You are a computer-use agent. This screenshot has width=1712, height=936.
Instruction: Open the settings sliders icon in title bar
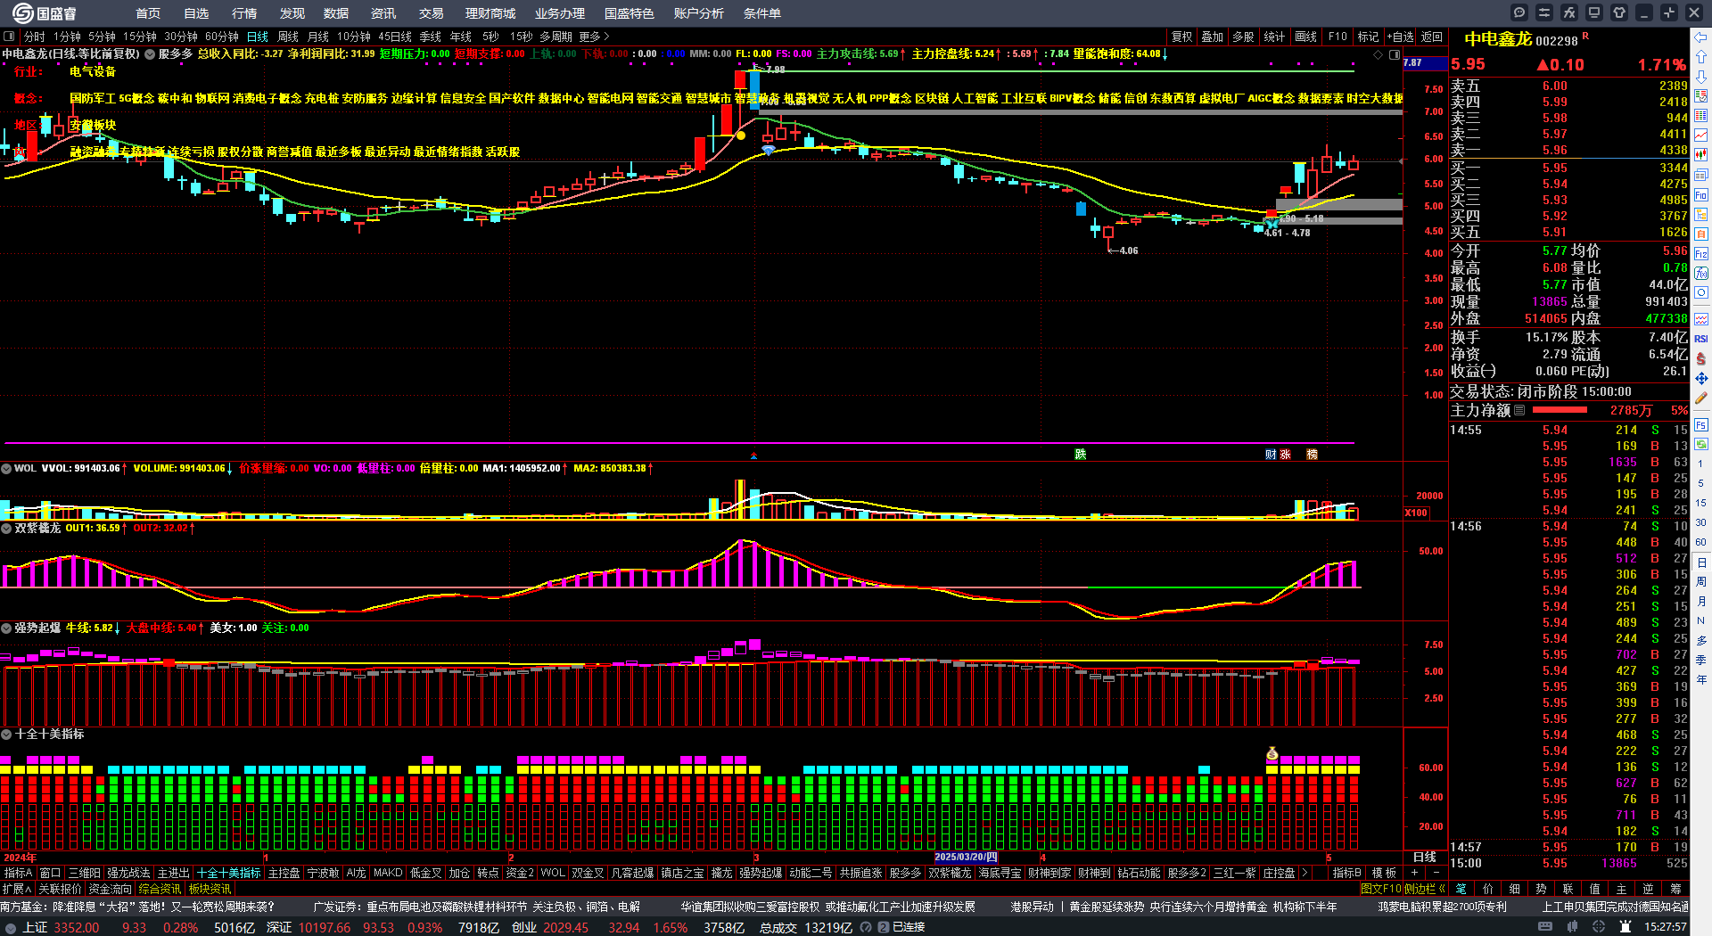(x=1544, y=12)
